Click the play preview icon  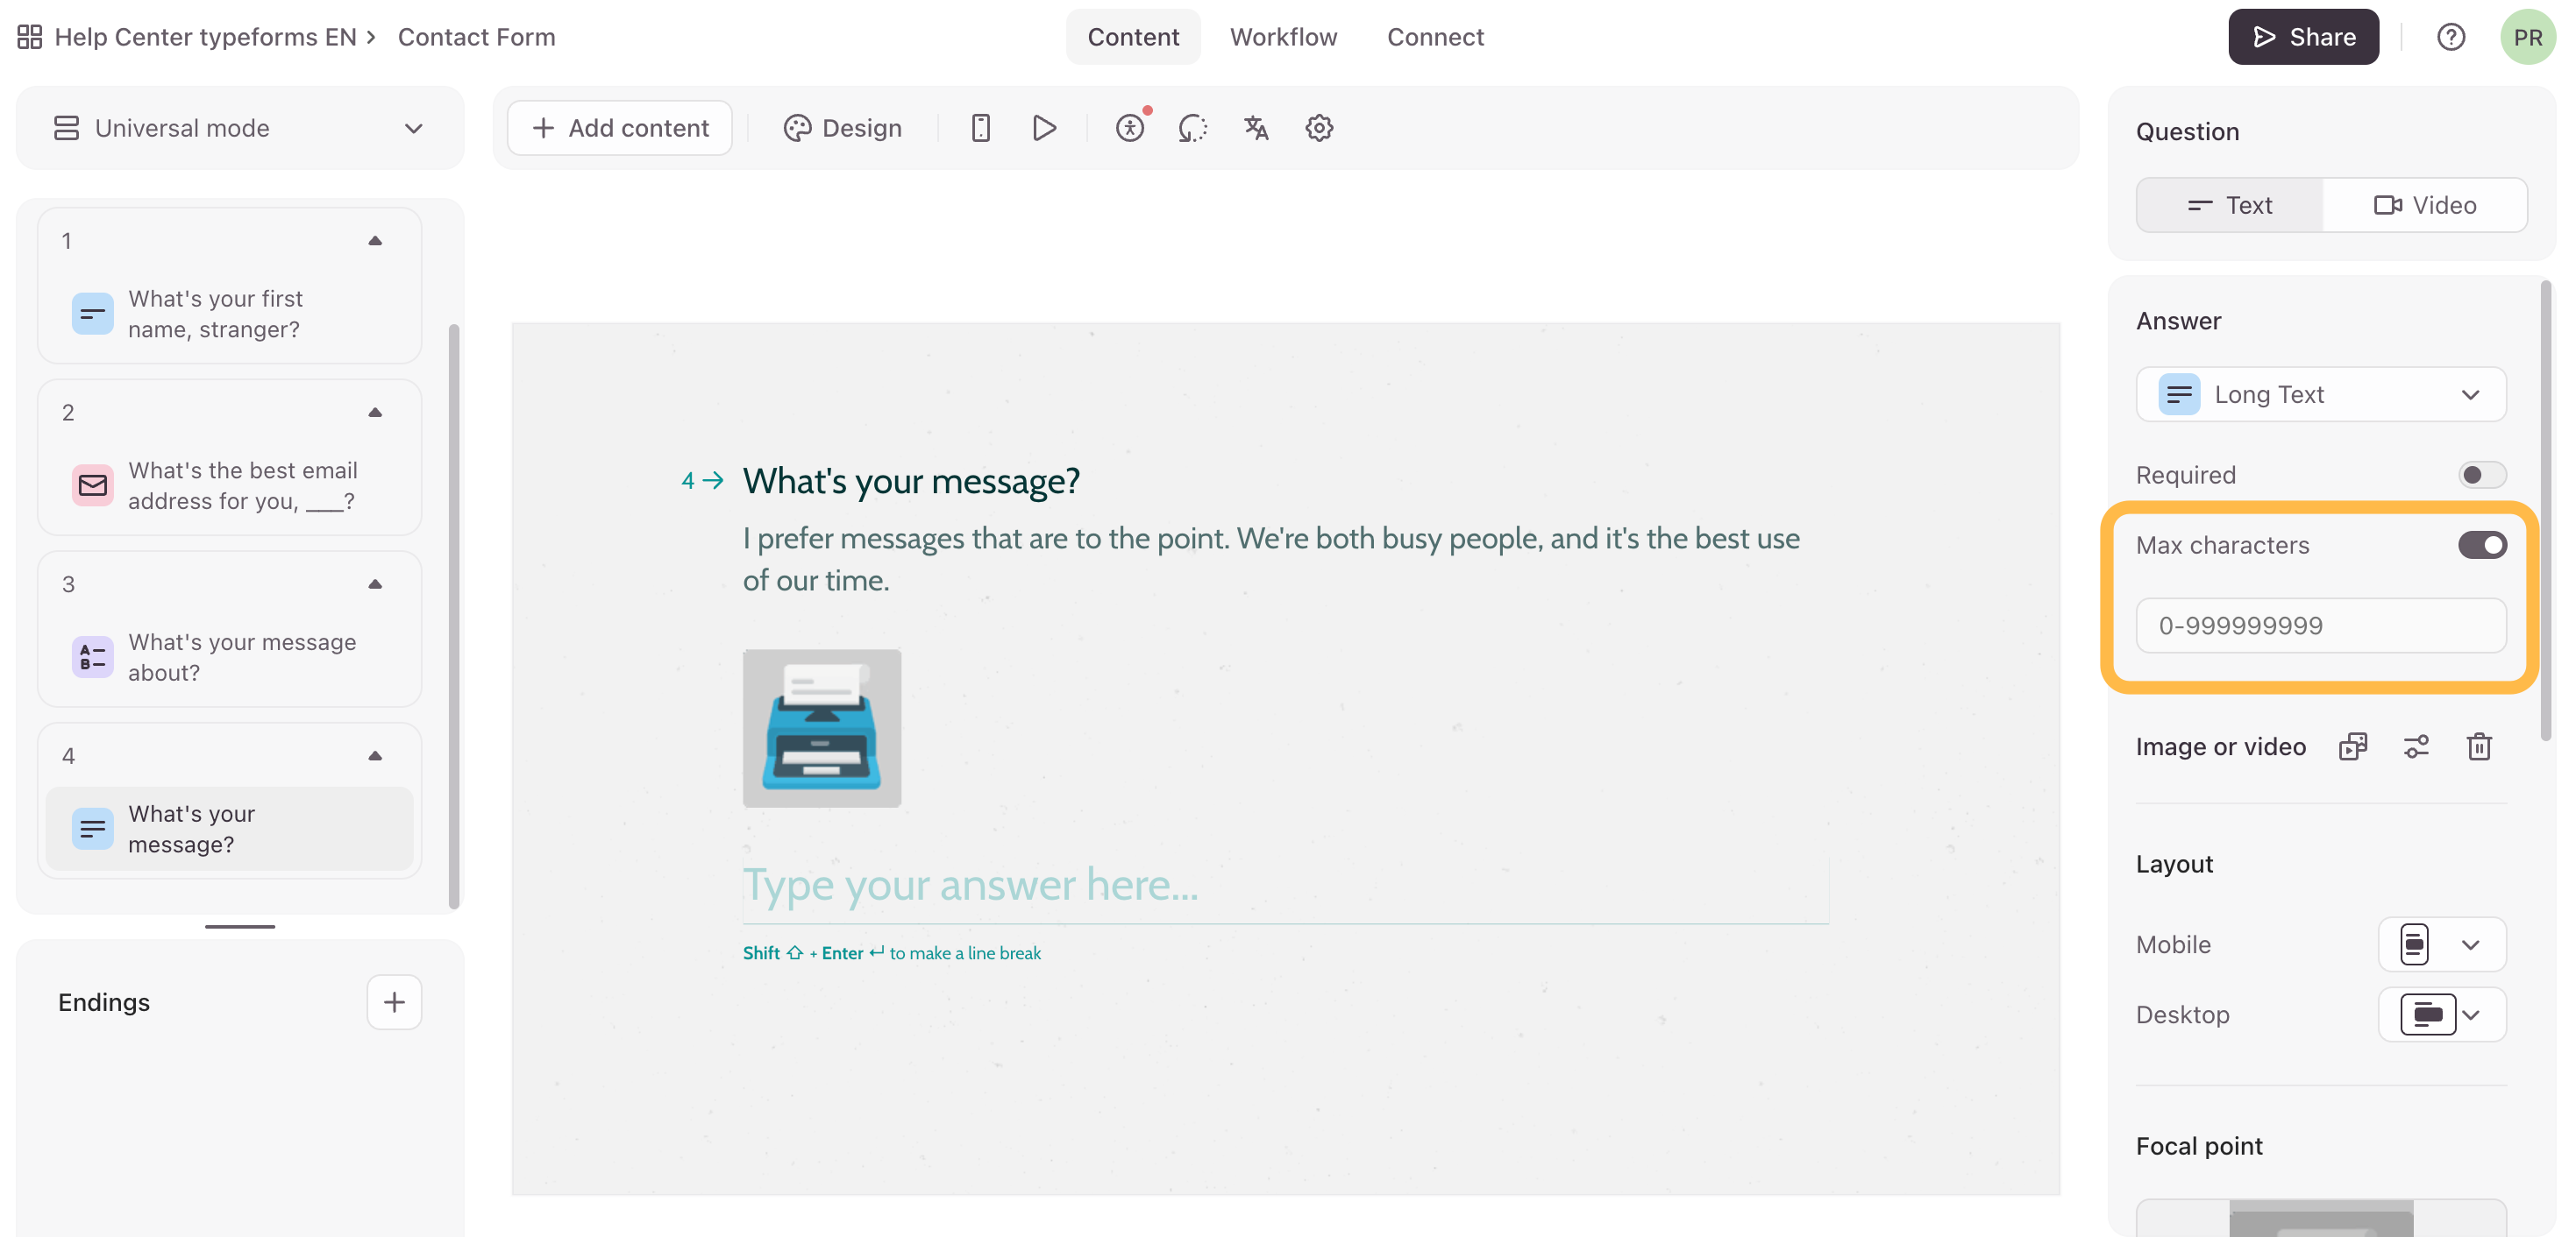1044,128
